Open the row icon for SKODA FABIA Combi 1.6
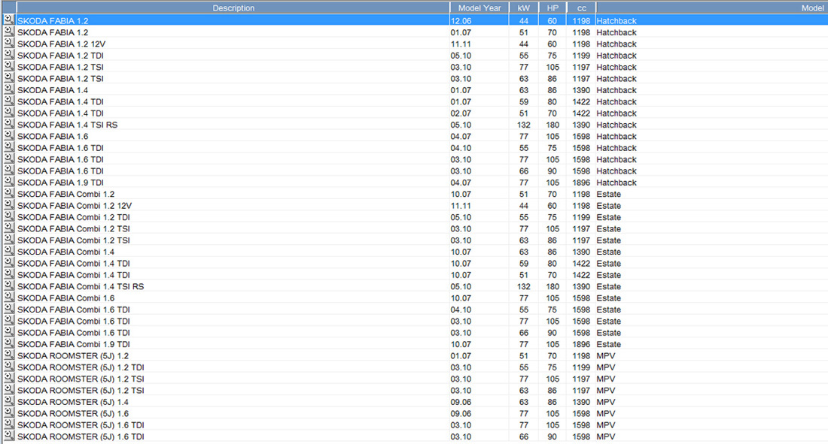Image resolution: width=828 pixels, height=444 pixels. click(x=8, y=298)
